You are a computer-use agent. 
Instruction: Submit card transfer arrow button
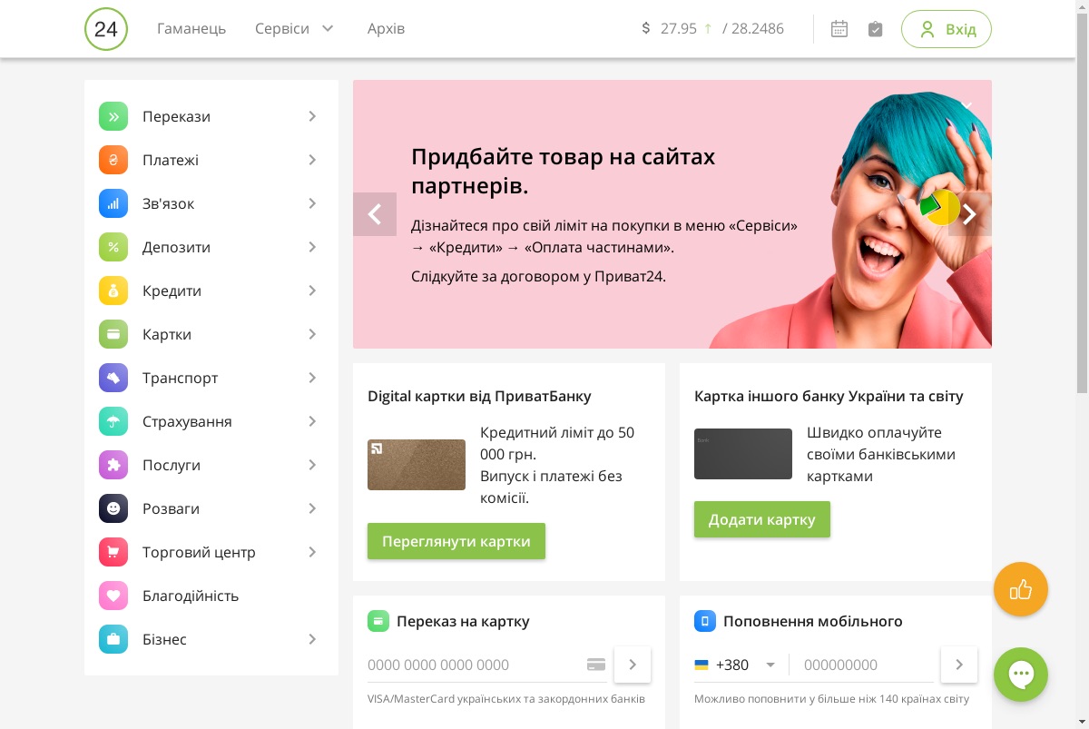point(633,665)
